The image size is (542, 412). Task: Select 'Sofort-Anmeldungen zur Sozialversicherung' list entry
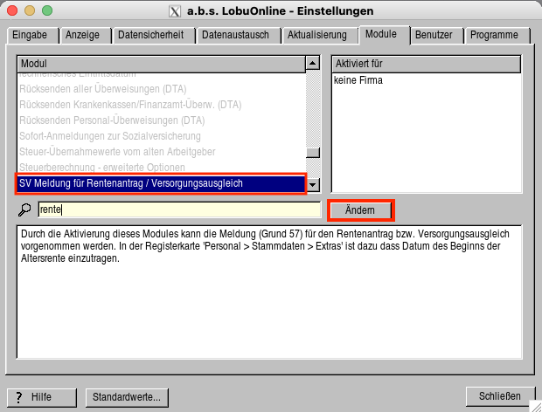pos(110,136)
